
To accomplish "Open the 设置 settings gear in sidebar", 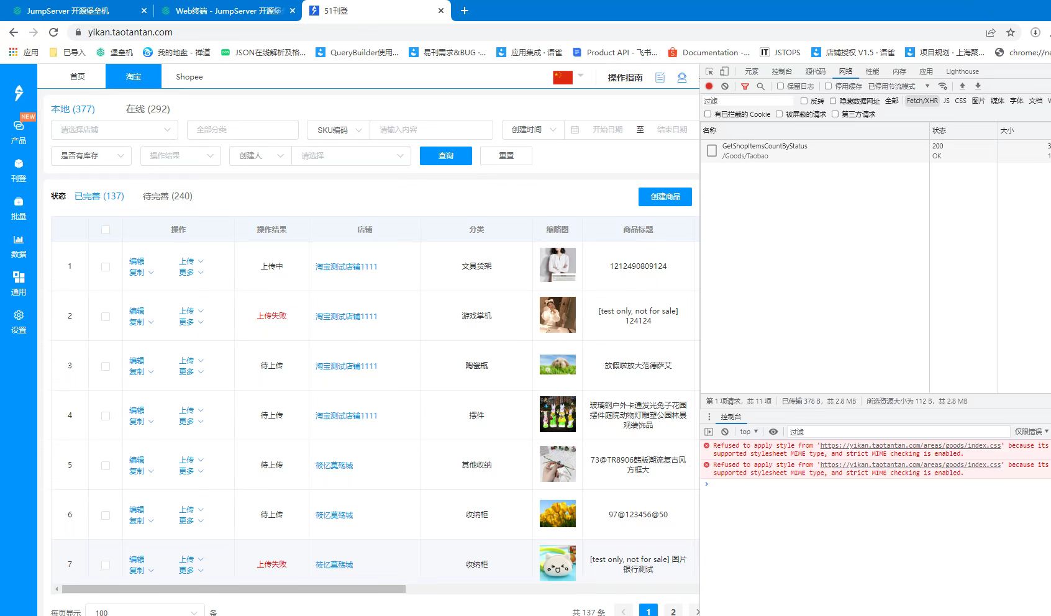I will pos(19,321).
